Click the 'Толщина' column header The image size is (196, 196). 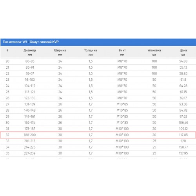point(91,50)
